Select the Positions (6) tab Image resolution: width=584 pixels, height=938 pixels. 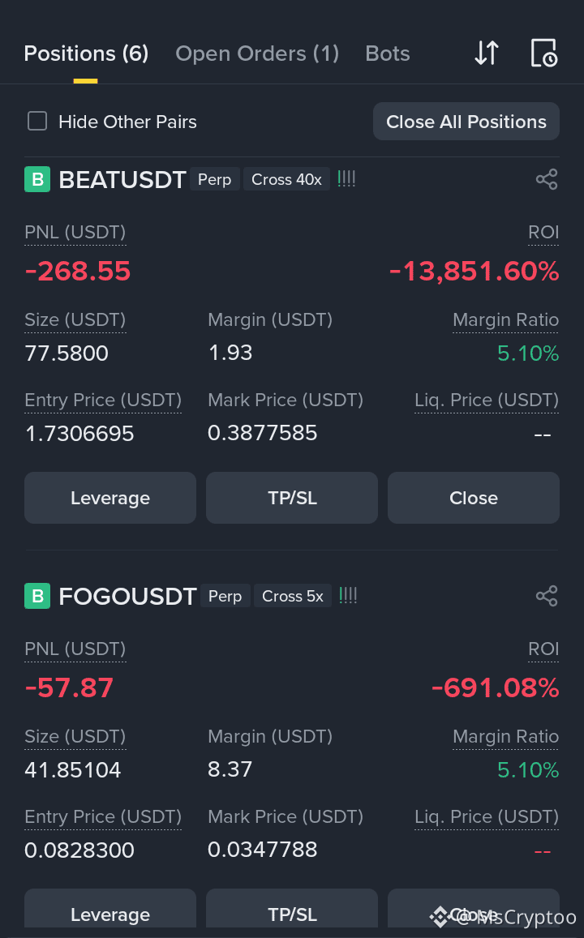pos(86,54)
